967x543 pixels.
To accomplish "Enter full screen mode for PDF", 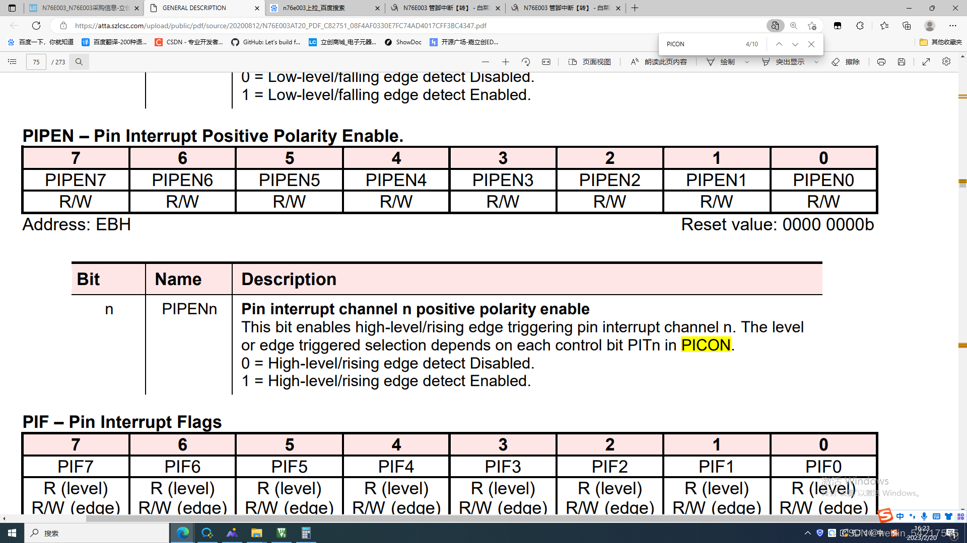I will click(x=926, y=62).
